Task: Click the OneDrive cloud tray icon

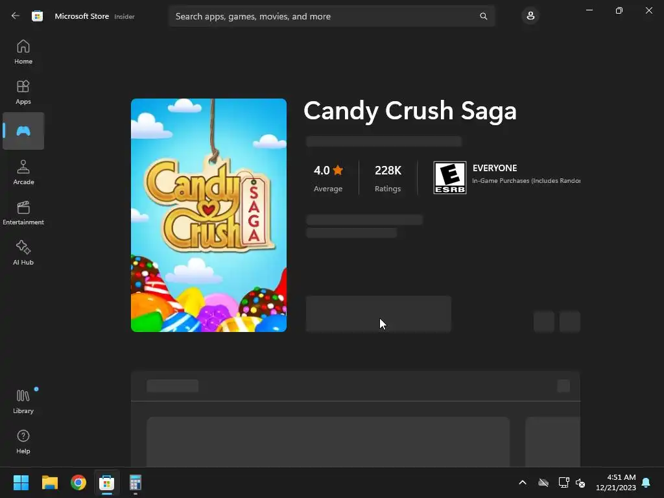Action: point(543,482)
